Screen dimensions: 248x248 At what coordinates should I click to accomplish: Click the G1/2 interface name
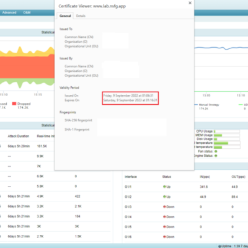(128, 197)
